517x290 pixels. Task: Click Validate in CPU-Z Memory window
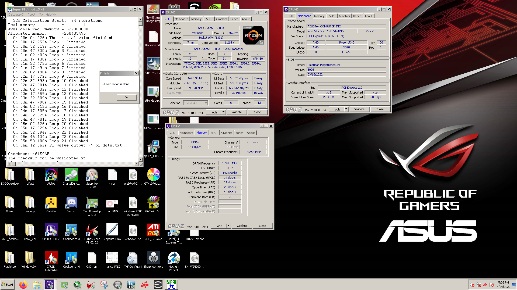coord(242,226)
